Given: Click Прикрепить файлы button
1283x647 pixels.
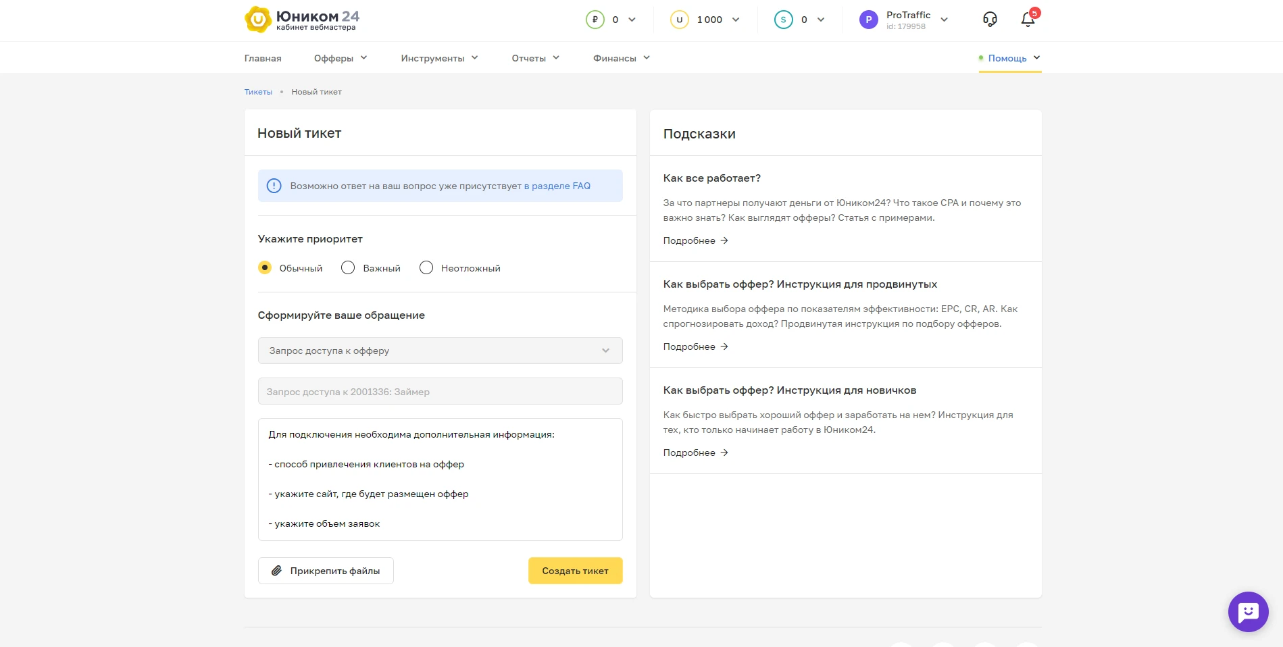Looking at the screenshot, I should click(x=326, y=571).
